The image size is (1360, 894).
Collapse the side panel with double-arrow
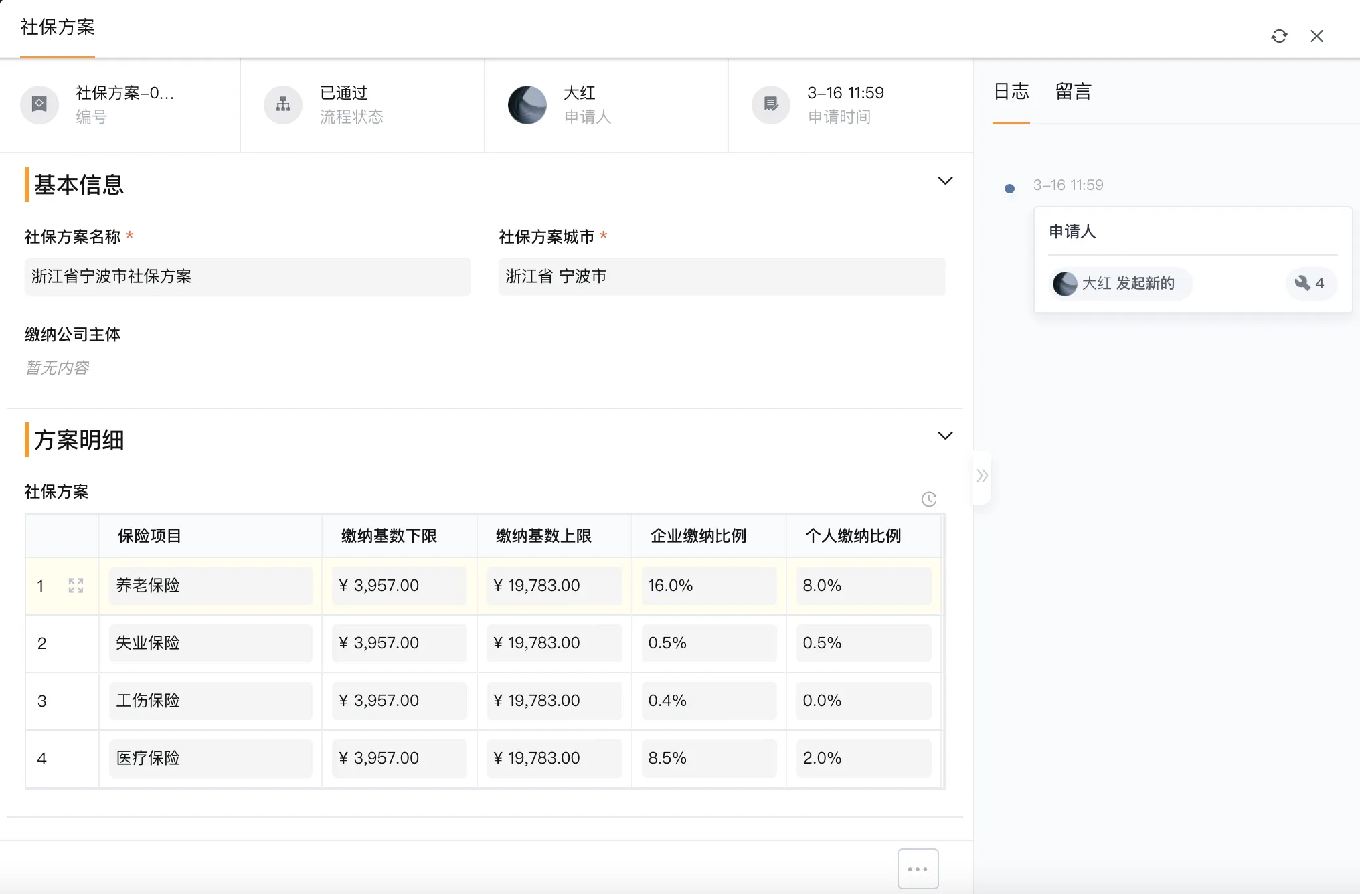coord(982,476)
